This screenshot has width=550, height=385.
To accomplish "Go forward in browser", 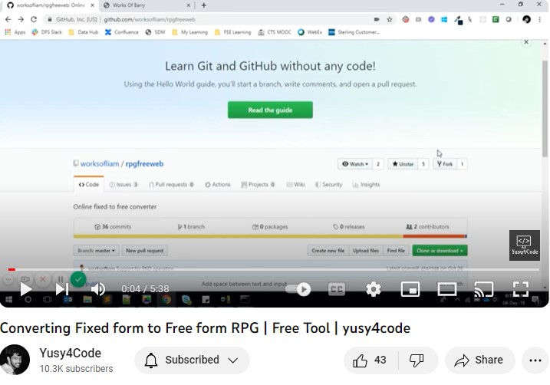I will point(21,20).
